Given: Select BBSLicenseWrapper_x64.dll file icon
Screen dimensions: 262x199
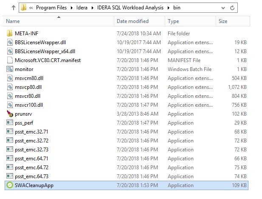Looking at the screenshot, I should point(10,51).
